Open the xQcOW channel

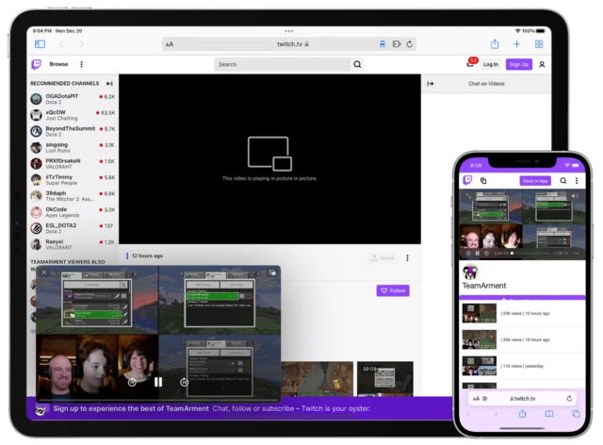[73, 115]
